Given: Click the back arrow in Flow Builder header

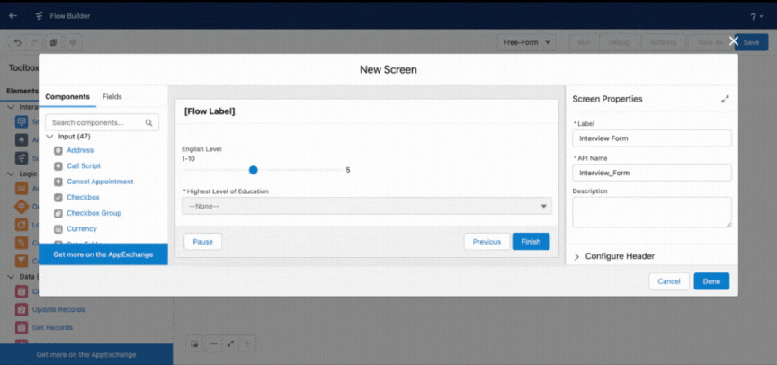Looking at the screenshot, I should (13, 16).
